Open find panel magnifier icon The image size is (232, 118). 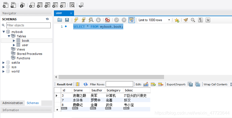[x=193, y=20]
